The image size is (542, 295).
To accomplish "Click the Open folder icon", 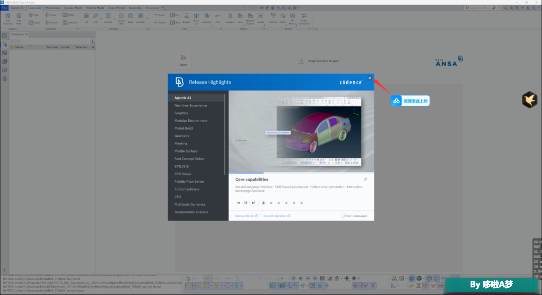I will (x=183, y=58).
